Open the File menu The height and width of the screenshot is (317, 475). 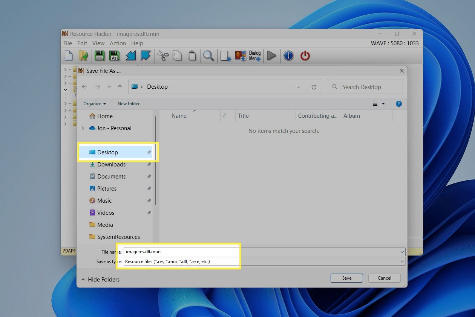[x=67, y=43]
